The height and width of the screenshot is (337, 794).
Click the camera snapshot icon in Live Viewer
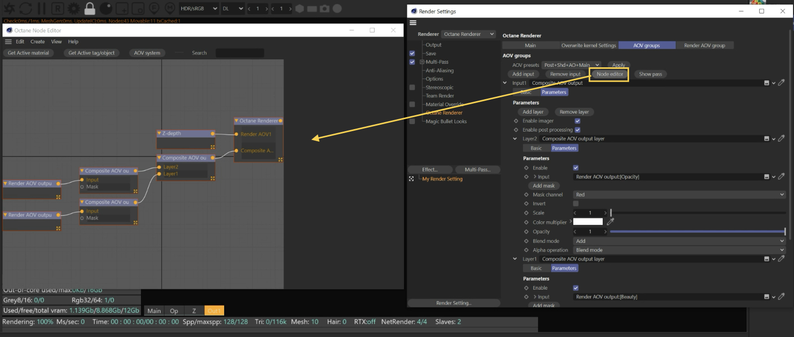[x=324, y=8]
